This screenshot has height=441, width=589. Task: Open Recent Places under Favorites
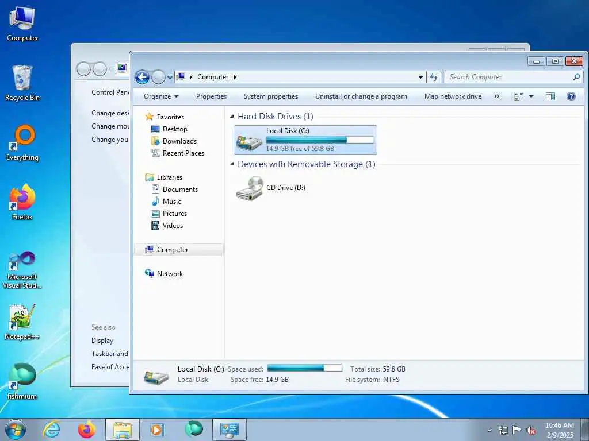pos(177,153)
